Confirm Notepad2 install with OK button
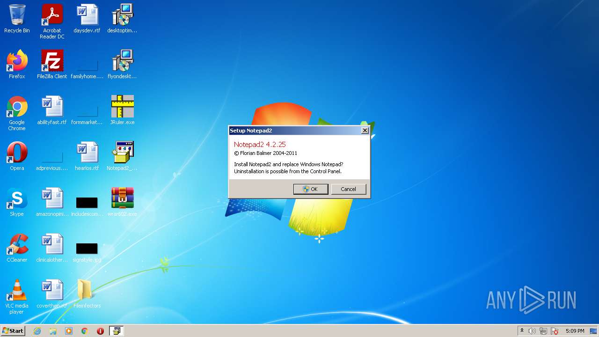The height and width of the screenshot is (337, 599). click(311, 189)
